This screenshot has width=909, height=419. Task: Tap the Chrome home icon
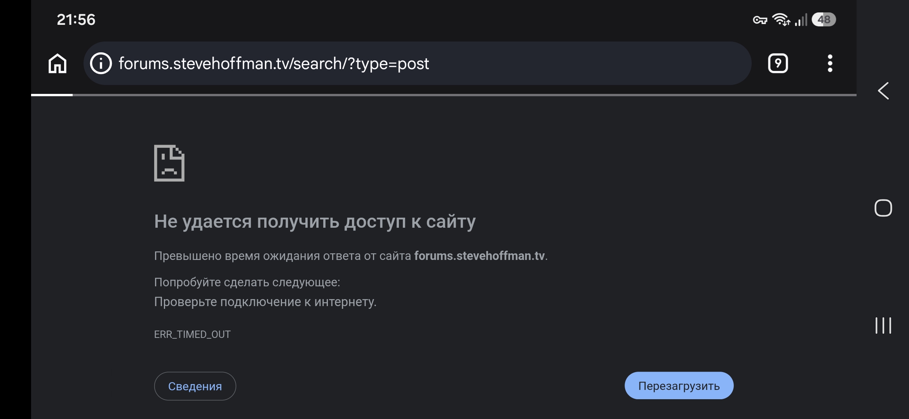pos(57,63)
